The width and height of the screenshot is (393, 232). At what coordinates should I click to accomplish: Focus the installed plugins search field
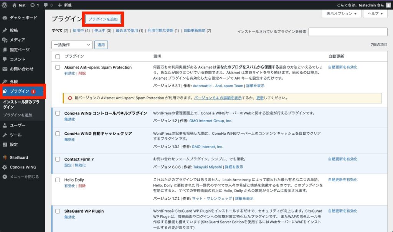(348, 32)
